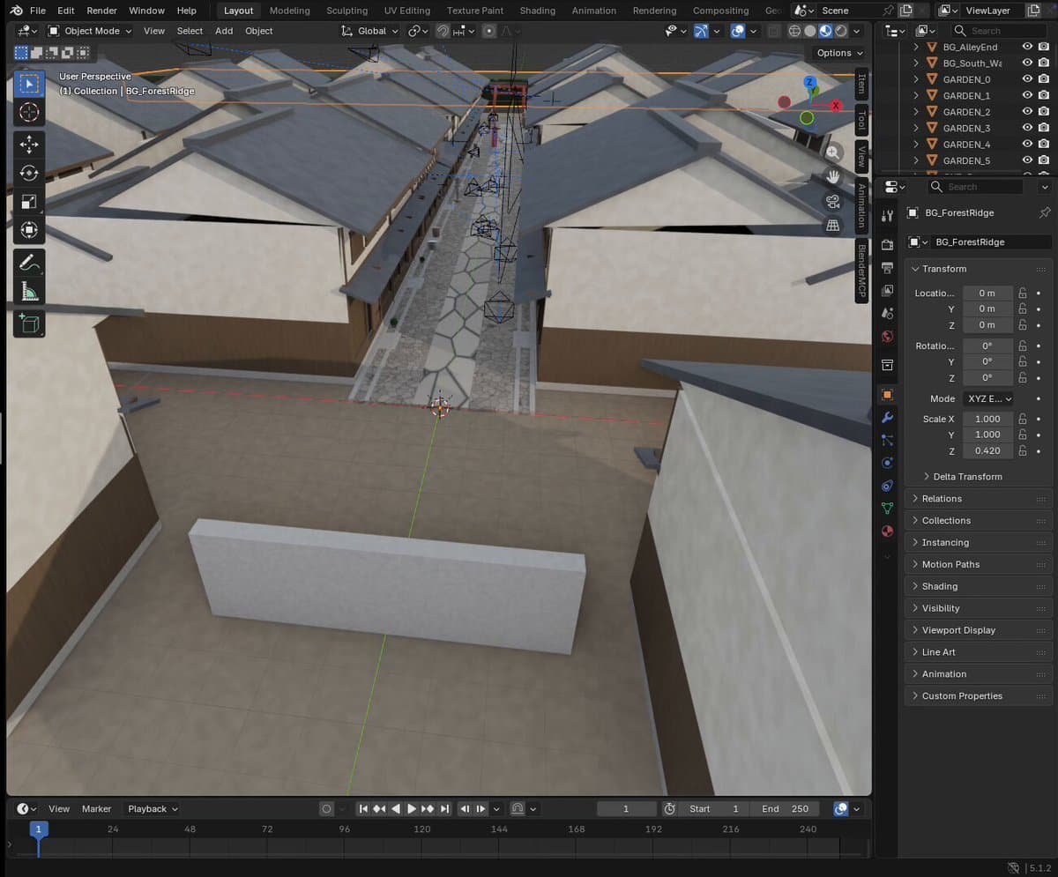Open the viewport Add menu
Viewport: 1058px width, 877px height.
(224, 31)
